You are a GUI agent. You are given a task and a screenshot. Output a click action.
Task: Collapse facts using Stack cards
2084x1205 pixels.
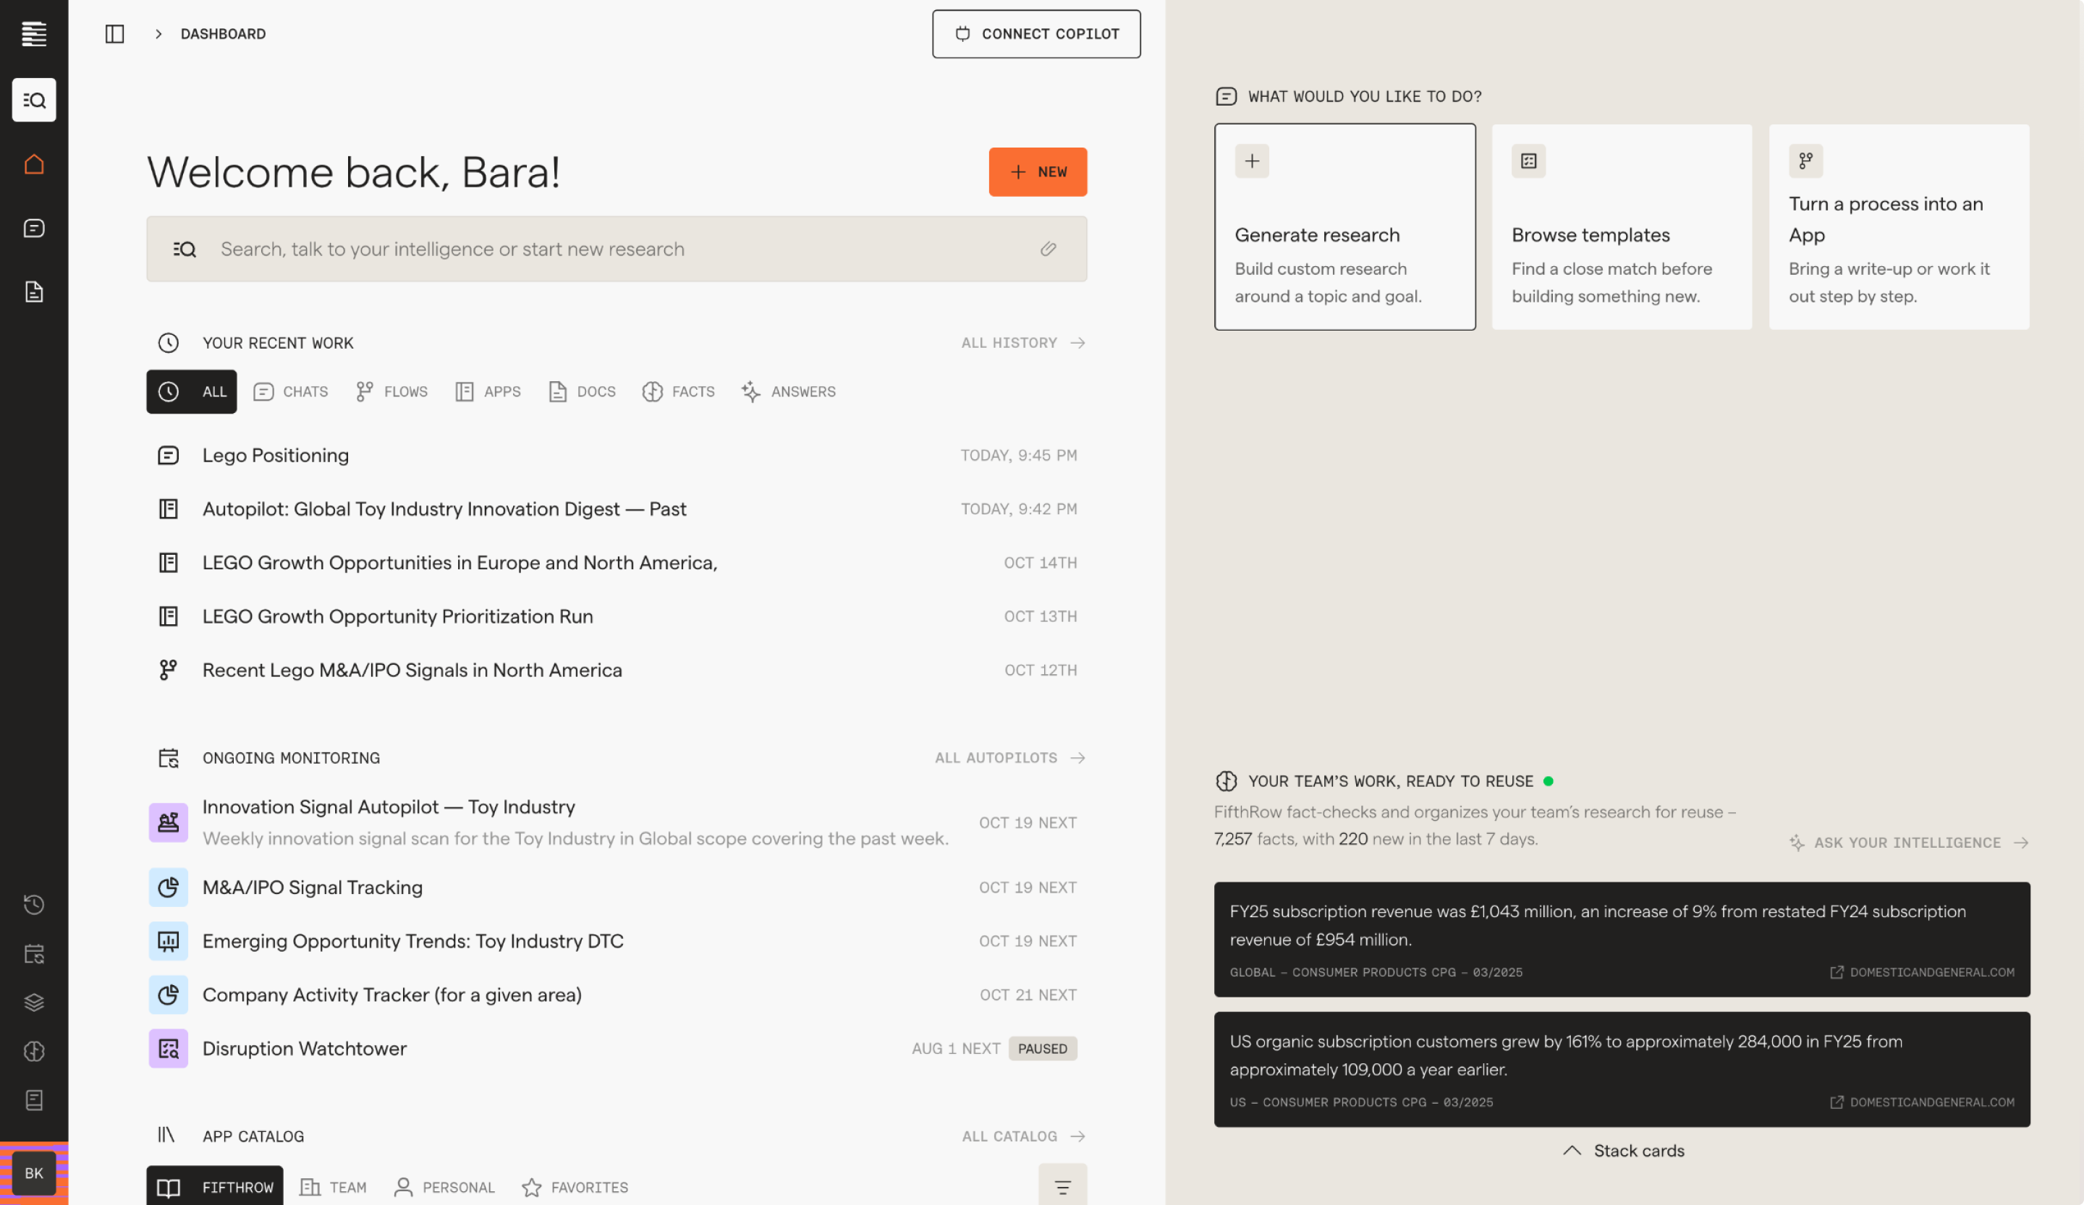click(1622, 1151)
